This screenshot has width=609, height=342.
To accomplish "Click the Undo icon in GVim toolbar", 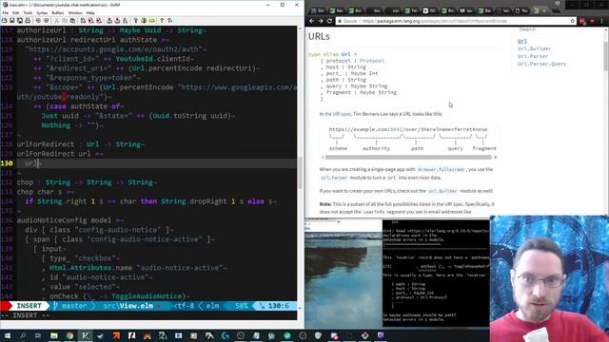I will tap(38, 20).
